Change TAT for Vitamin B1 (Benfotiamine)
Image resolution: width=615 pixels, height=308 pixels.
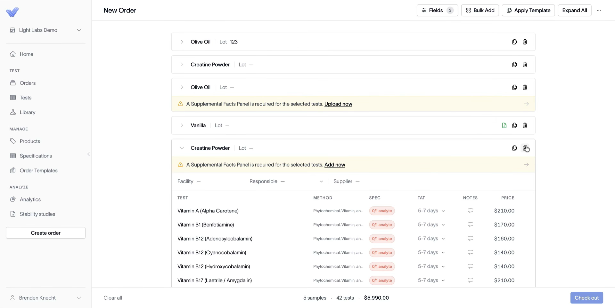pyautogui.click(x=431, y=225)
